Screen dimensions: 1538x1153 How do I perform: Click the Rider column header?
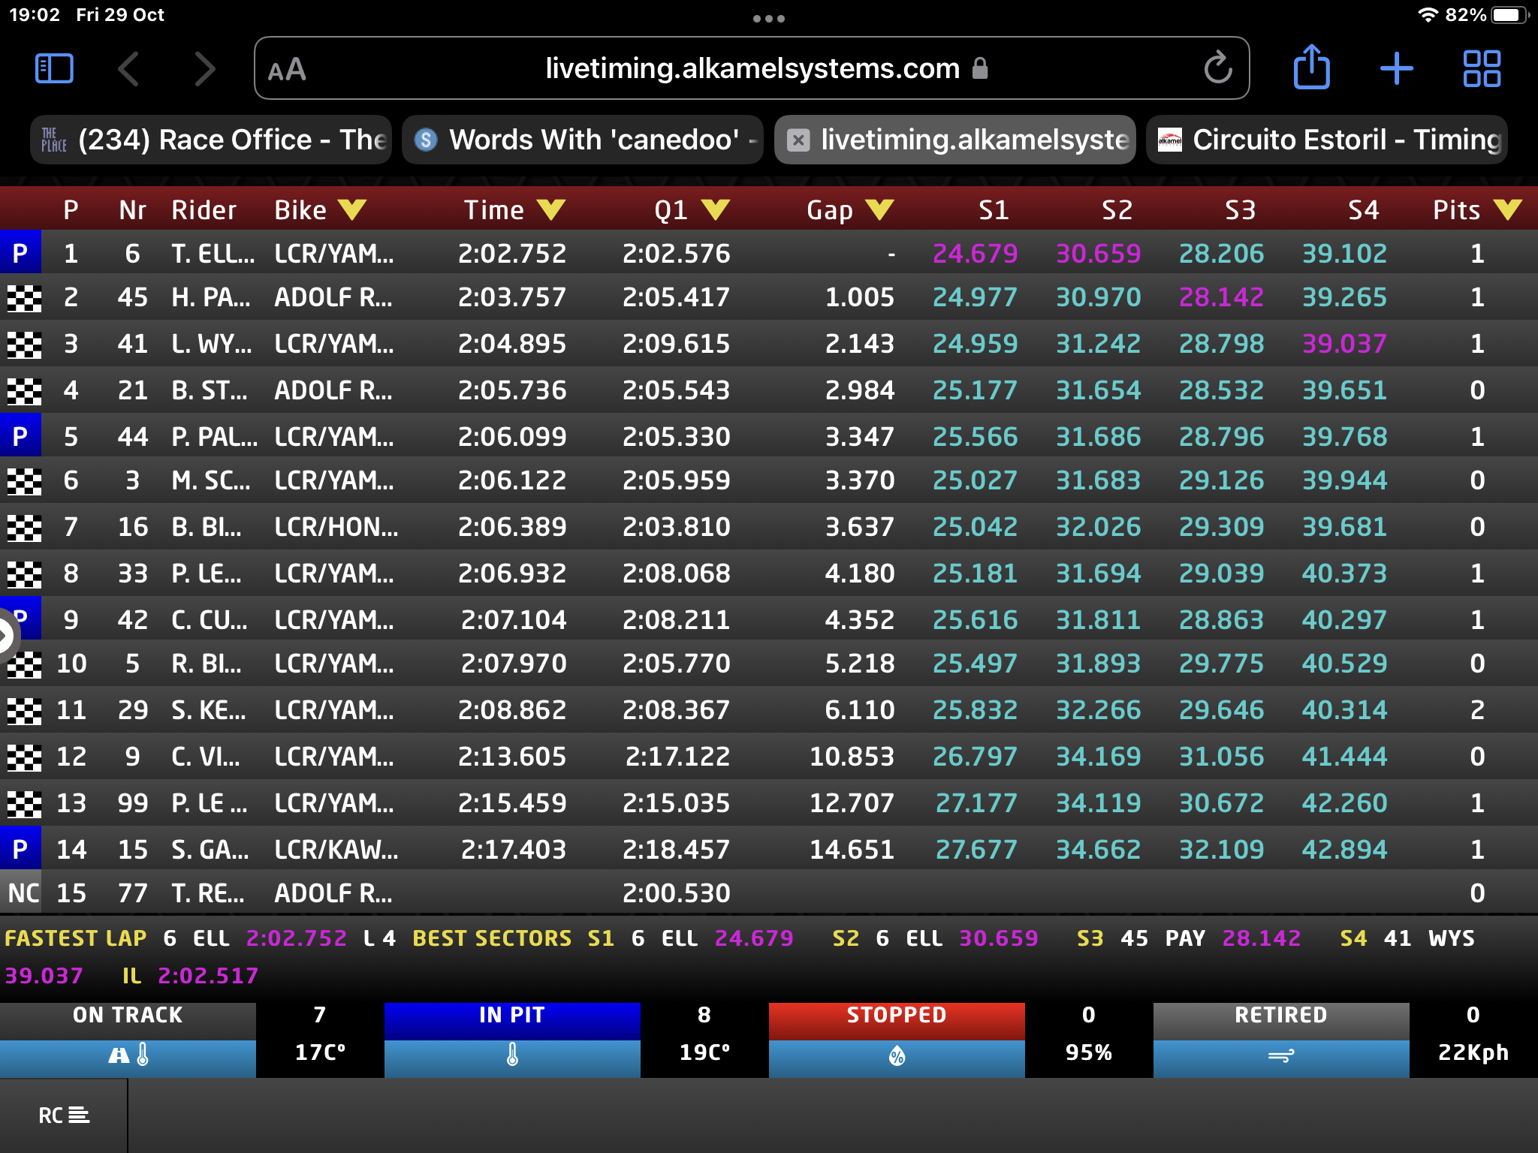(204, 210)
